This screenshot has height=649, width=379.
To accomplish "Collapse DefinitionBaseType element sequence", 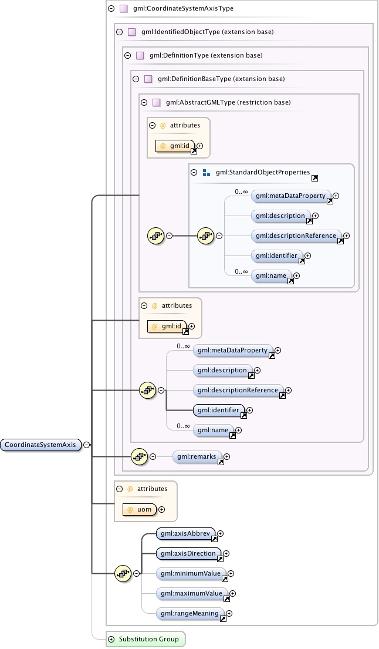I will [x=161, y=390].
